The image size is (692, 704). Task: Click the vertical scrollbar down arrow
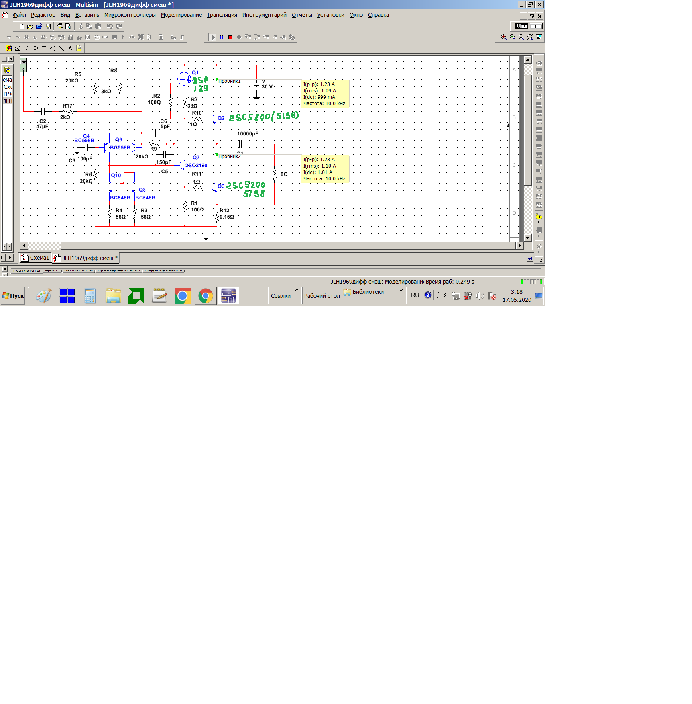click(528, 238)
